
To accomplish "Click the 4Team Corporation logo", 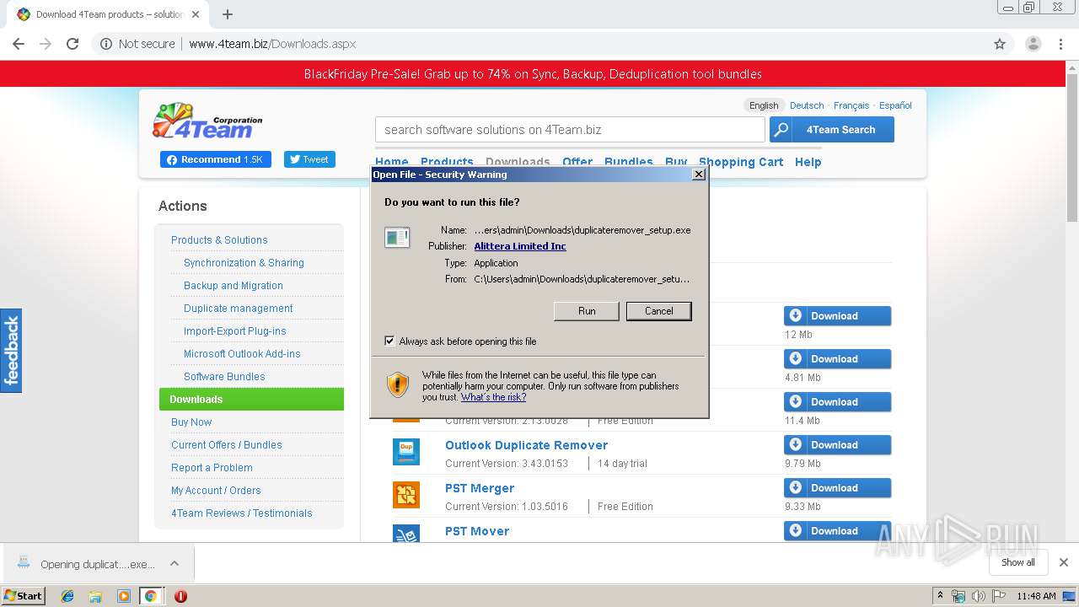I will [207, 121].
